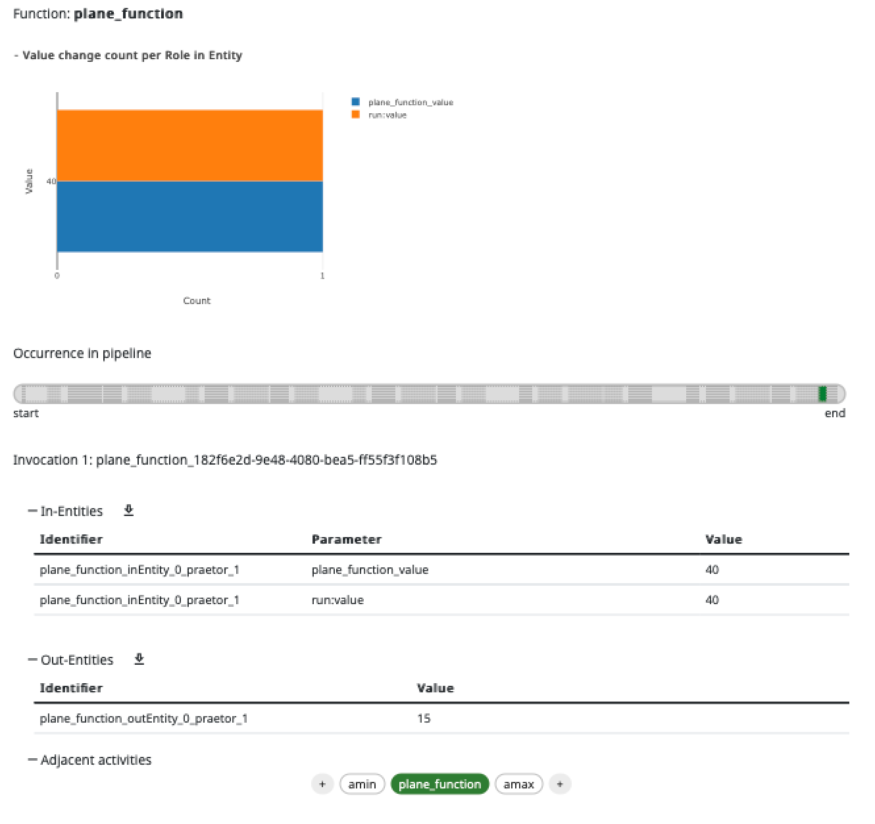
Task: Click the plus button right of amax
Action: tap(560, 784)
